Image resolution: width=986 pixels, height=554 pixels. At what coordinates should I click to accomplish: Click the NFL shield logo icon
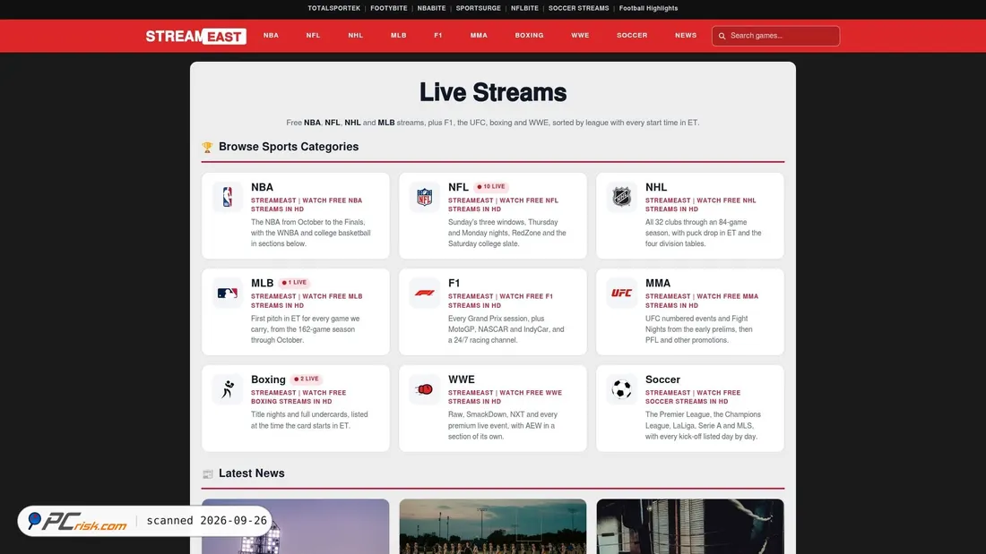[x=425, y=197]
